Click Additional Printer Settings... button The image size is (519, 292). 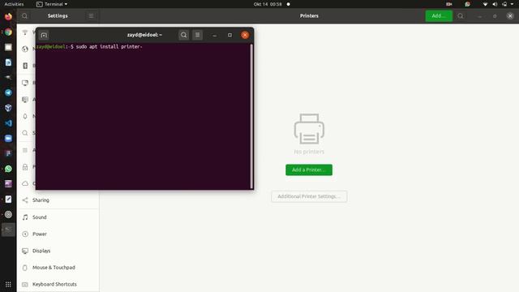point(309,196)
